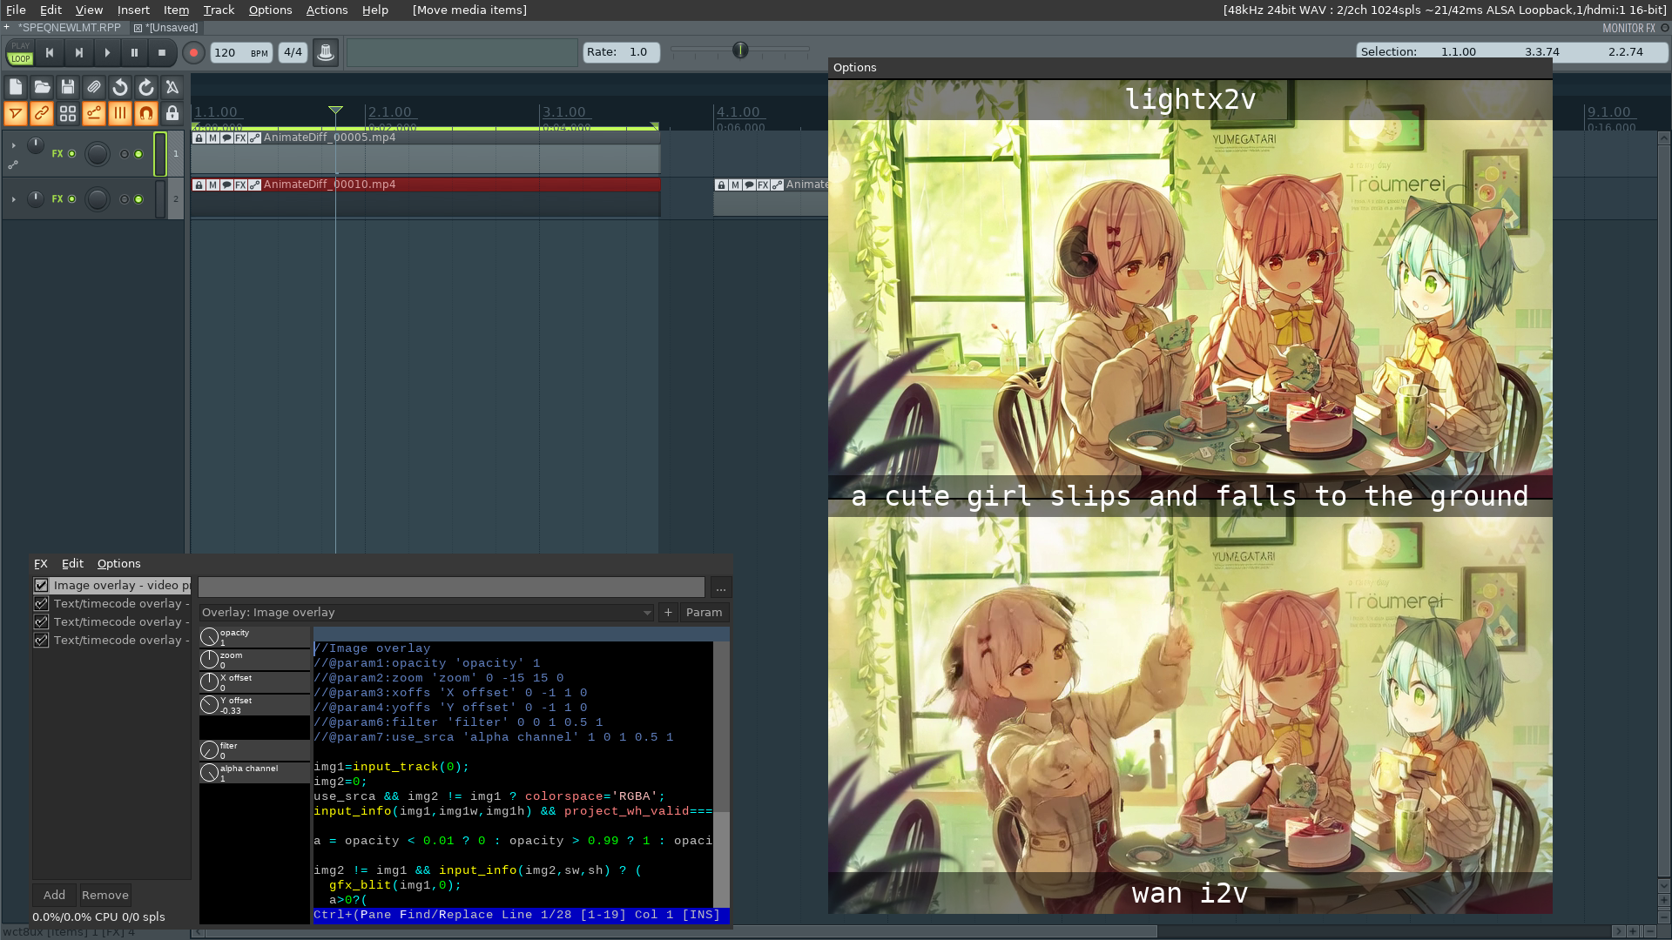Go to start of project
The width and height of the screenshot is (1672, 940).
[x=50, y=52]
